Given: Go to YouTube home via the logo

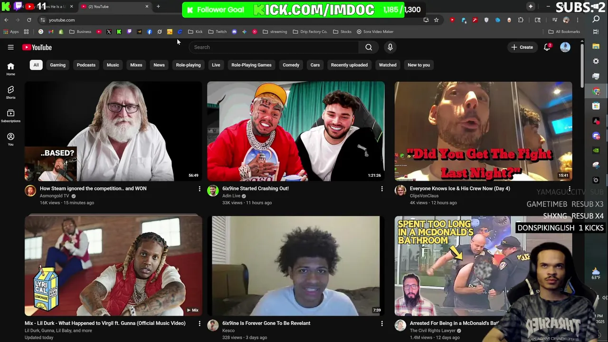Looking at the screenshot, I should (x=37, y=47).
